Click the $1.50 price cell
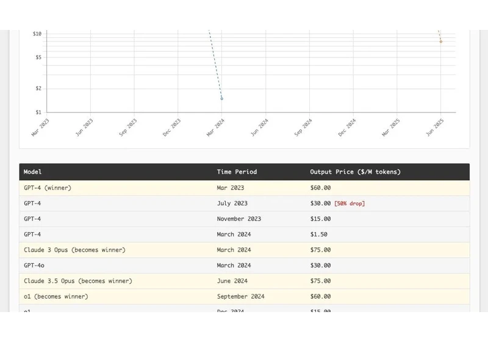The height and width of the screenshot is (342, 488). point(318,235)
